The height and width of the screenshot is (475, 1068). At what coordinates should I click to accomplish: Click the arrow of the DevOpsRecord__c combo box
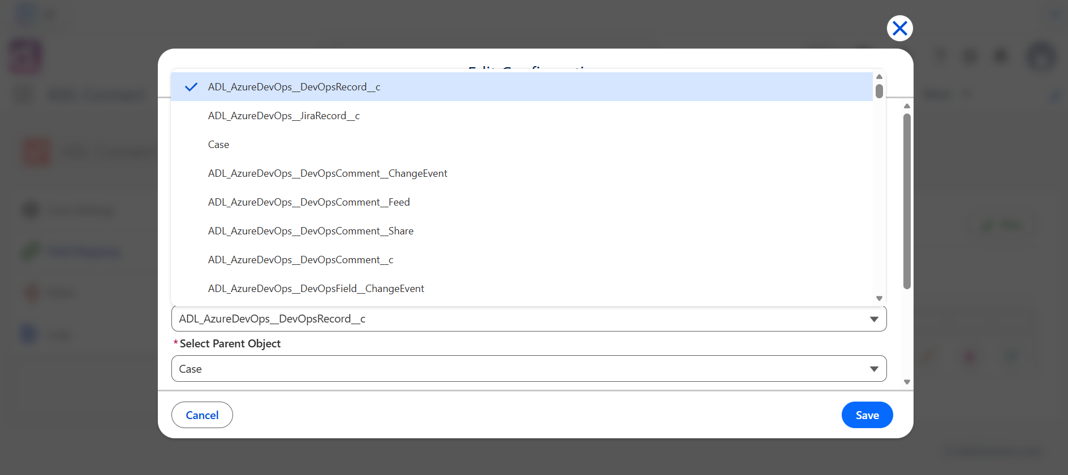point(874,320)
